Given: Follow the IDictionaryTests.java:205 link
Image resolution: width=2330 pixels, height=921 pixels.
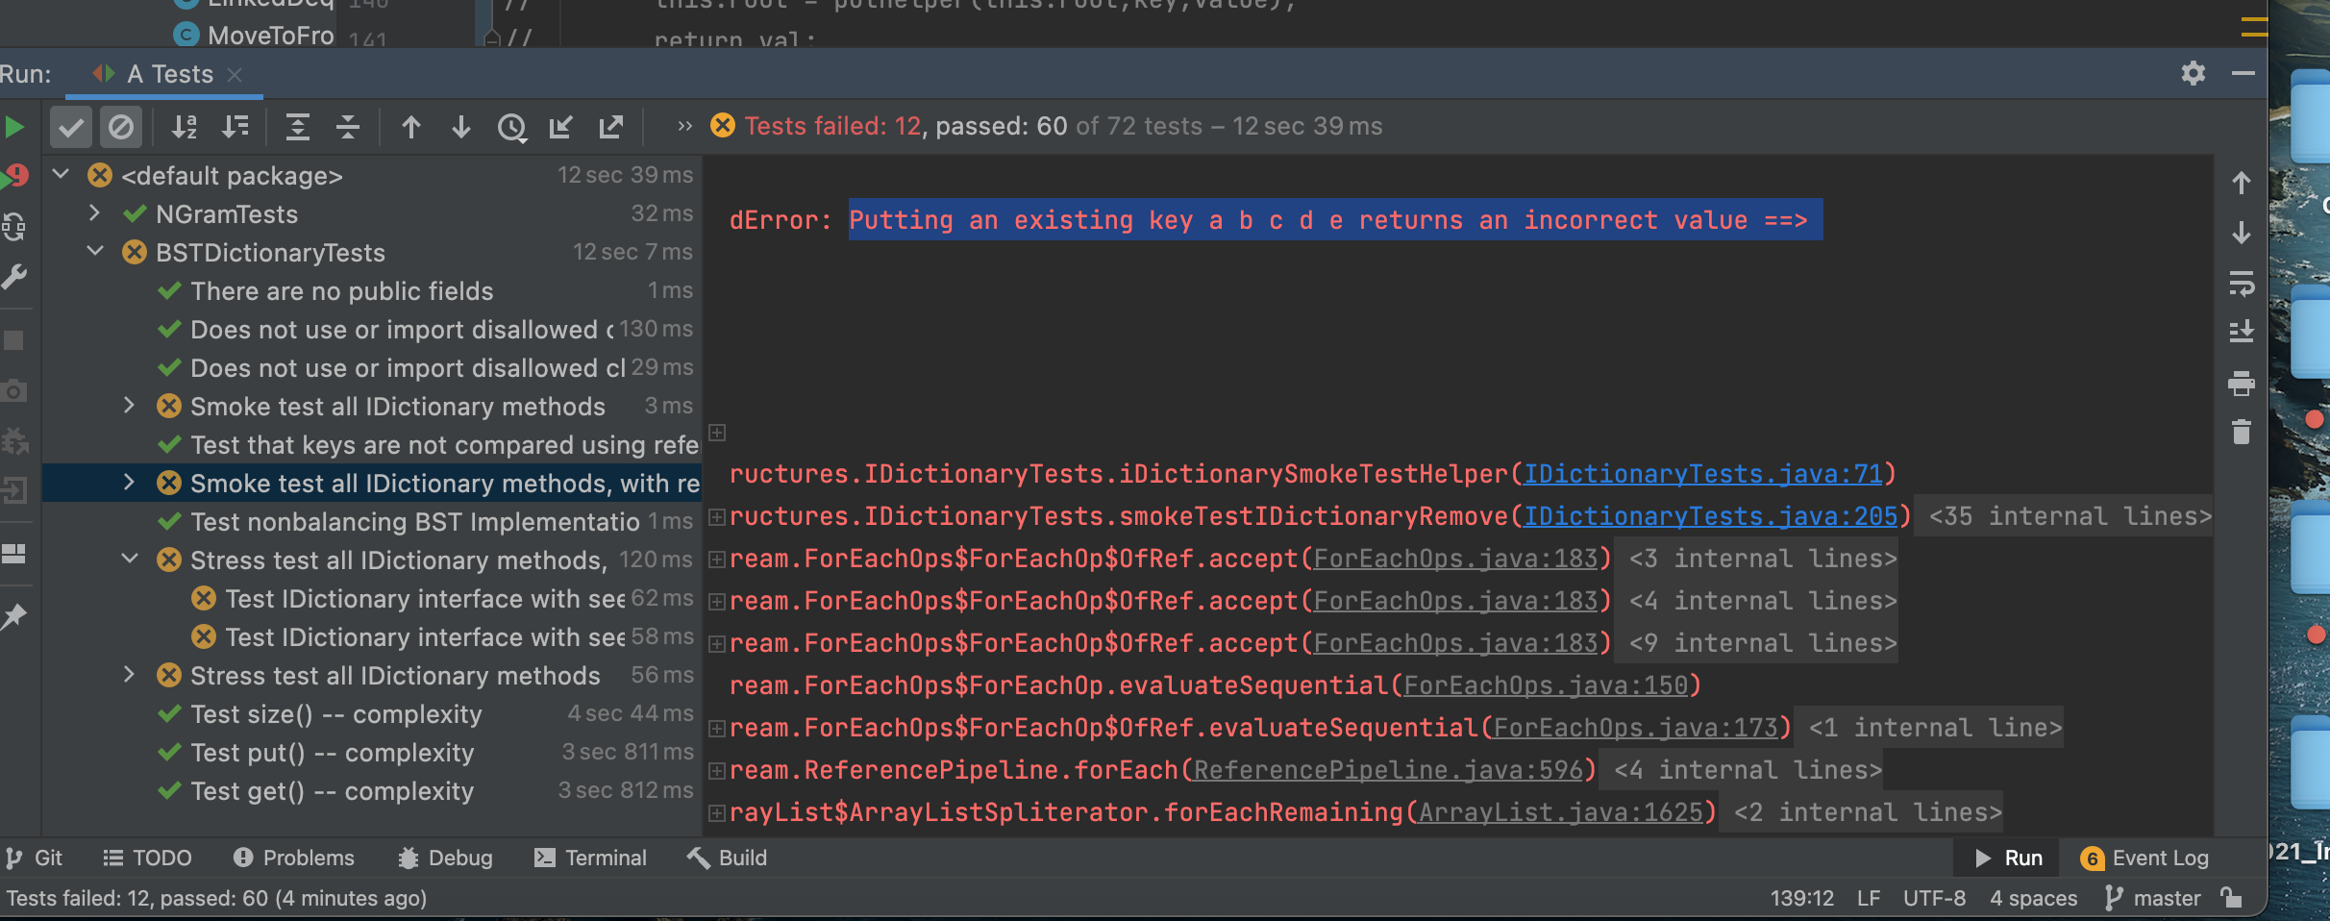Looking at the screenshot, I should pos(1710,516).
